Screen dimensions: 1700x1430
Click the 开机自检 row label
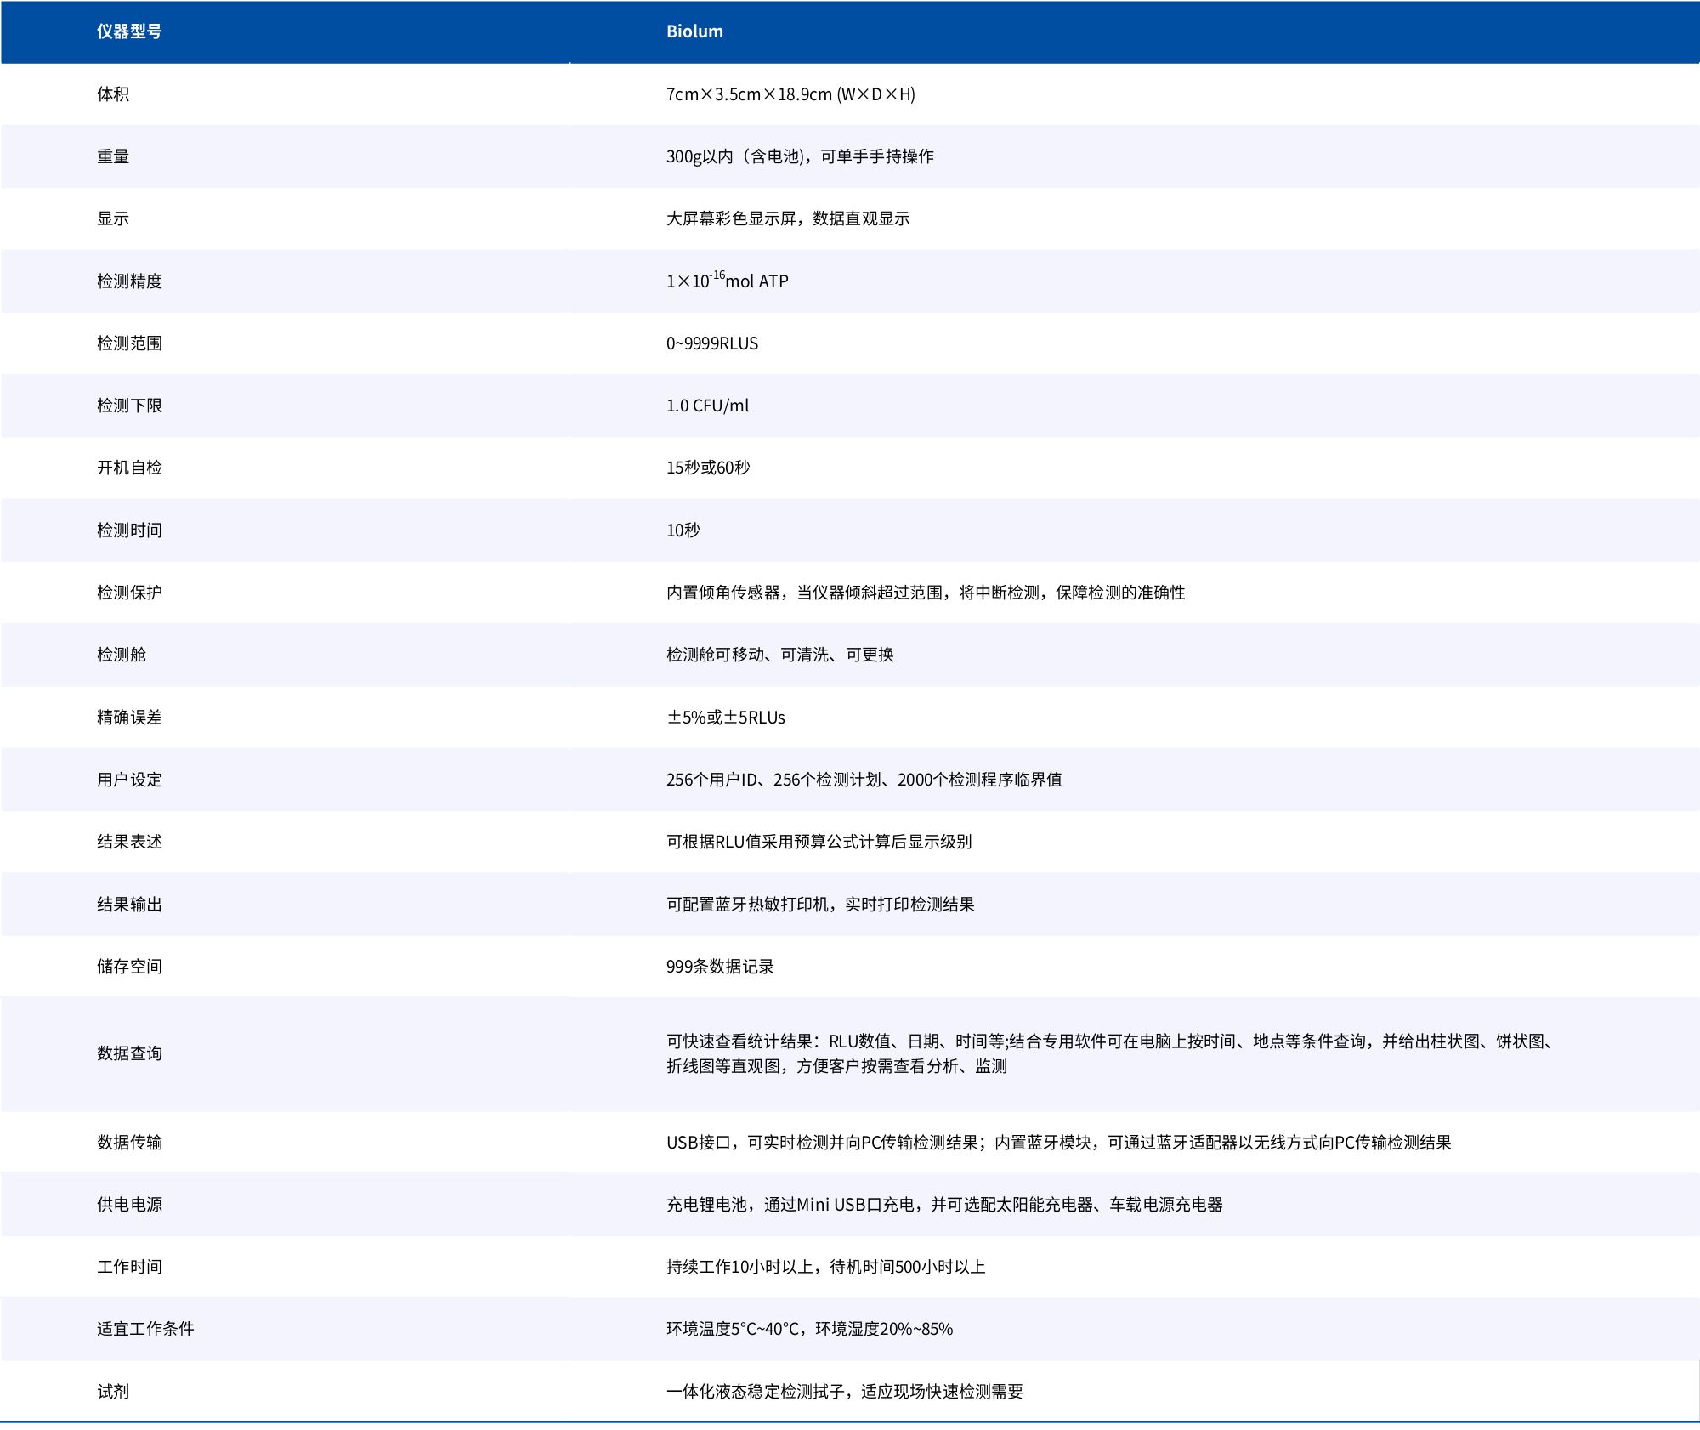coord(129,468)
